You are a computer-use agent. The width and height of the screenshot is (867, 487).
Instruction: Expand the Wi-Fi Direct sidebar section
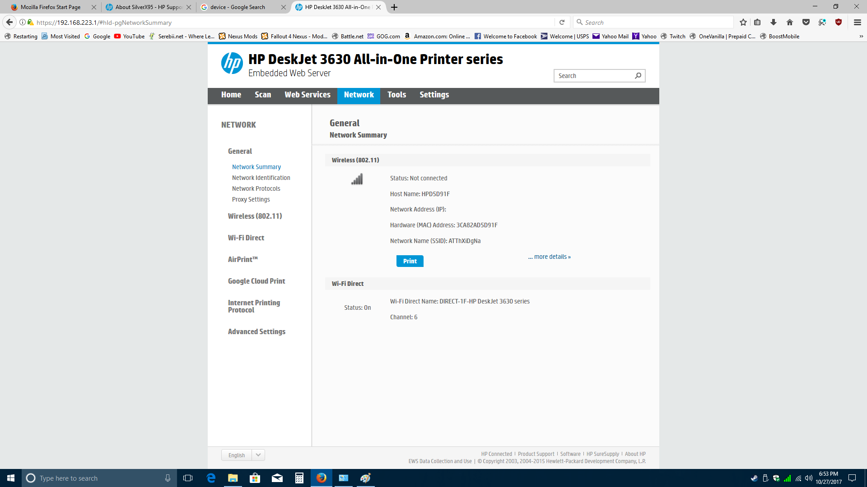[x=246, y=238]
